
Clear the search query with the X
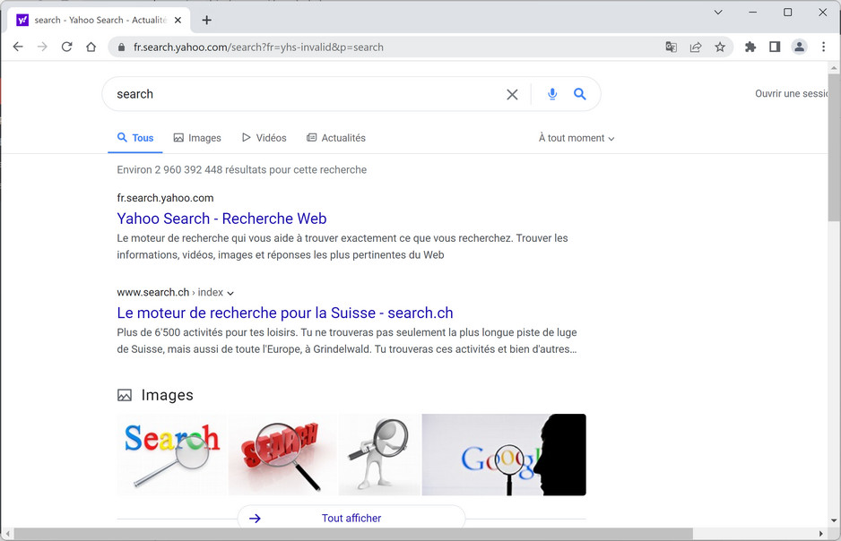pyautogui.click(x=512, y=94)
